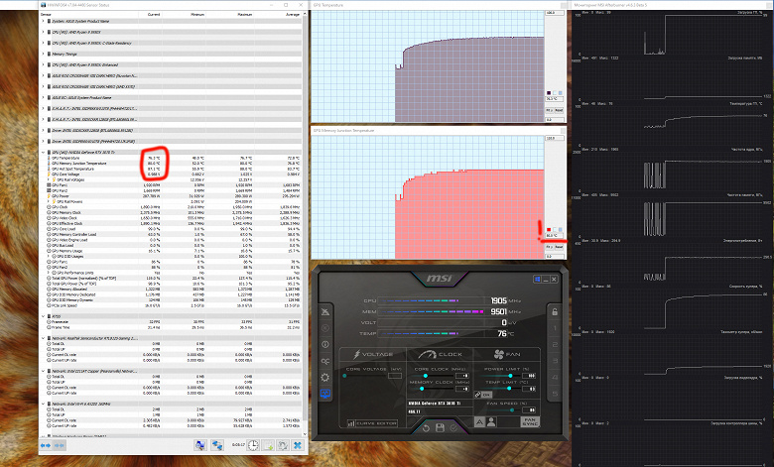Expand the Memory Timings sensor group
Image resolution: width=774 pixels, height=467 pixels.
(x=43, y=54)
